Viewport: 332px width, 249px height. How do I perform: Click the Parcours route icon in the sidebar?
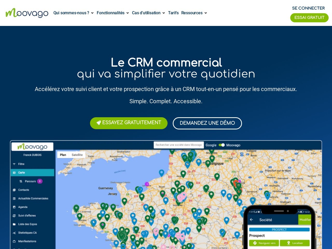click(21, 181)
